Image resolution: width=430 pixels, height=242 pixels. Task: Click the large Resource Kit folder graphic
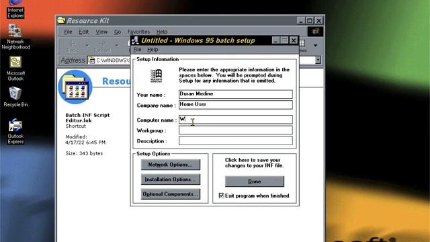(75, 87)
